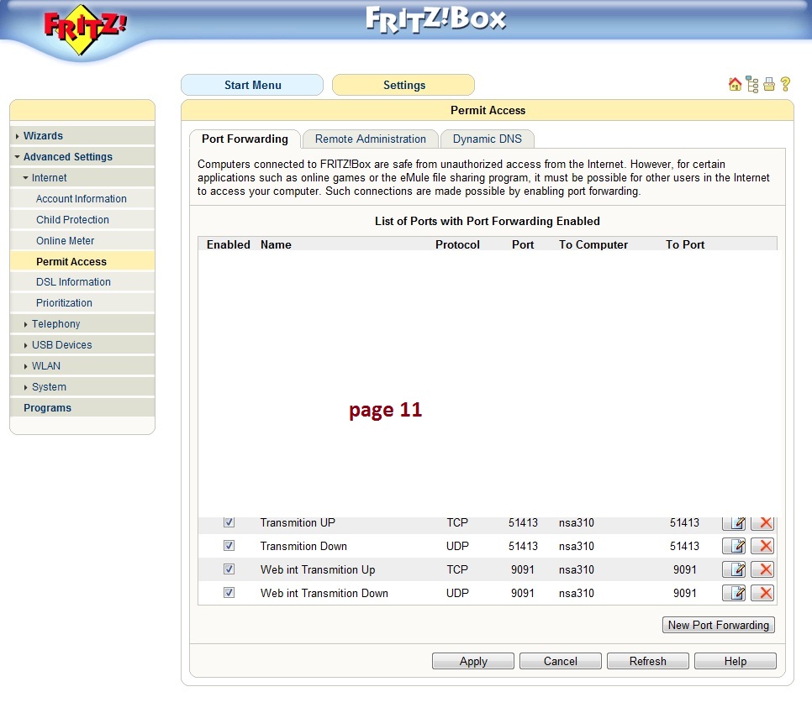Toggle Transmition UP enabled checkbox
Image resolution: width=812 pixels, height=713 pixels.
point(229,522)
